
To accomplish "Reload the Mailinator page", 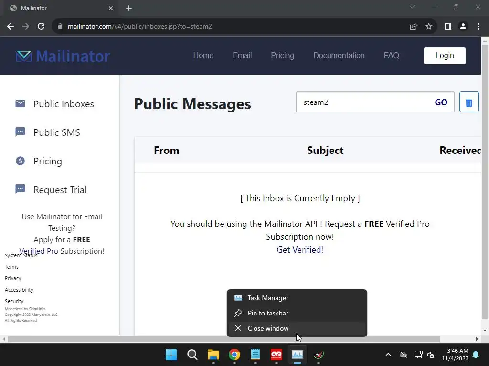I will 41,27.
